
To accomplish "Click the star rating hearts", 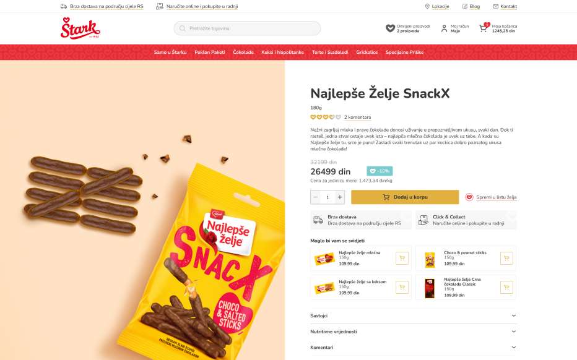I will click(326, 118).
